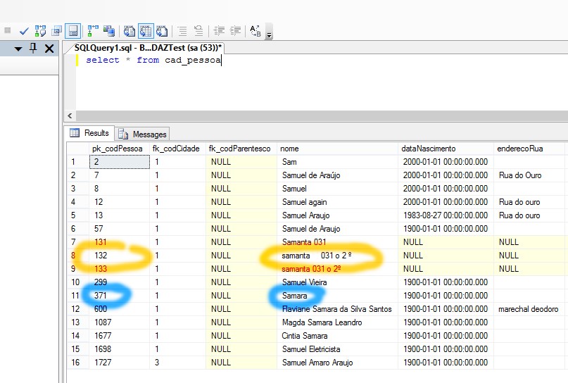Comment out the selected lines icon
This screenshot has height=383, width=568.
tap(182, 31)
